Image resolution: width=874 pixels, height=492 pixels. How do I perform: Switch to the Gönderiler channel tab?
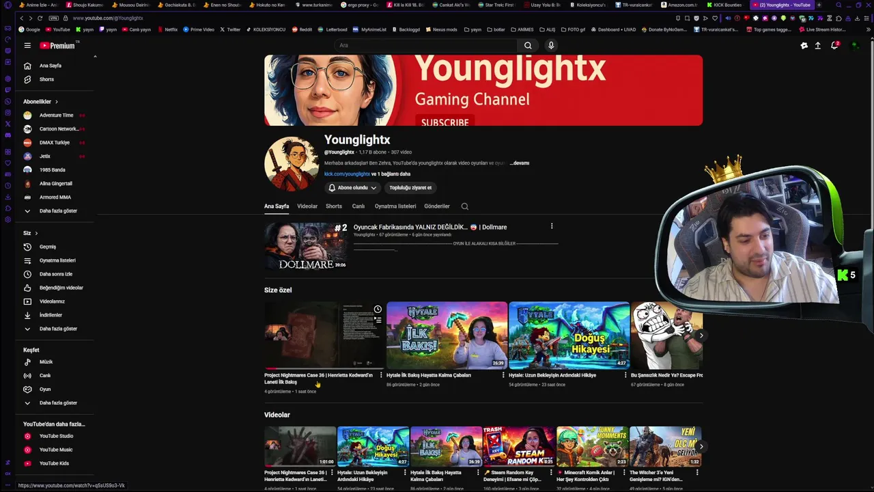(437, 206)
